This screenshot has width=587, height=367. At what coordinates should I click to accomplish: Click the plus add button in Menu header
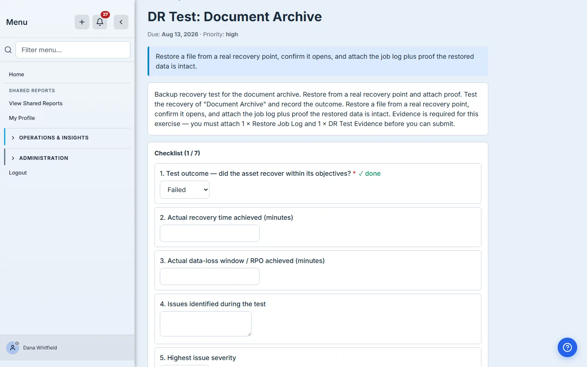coord(82,22)
